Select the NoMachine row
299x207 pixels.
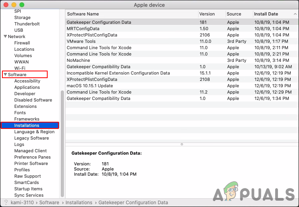coord(182,60)
